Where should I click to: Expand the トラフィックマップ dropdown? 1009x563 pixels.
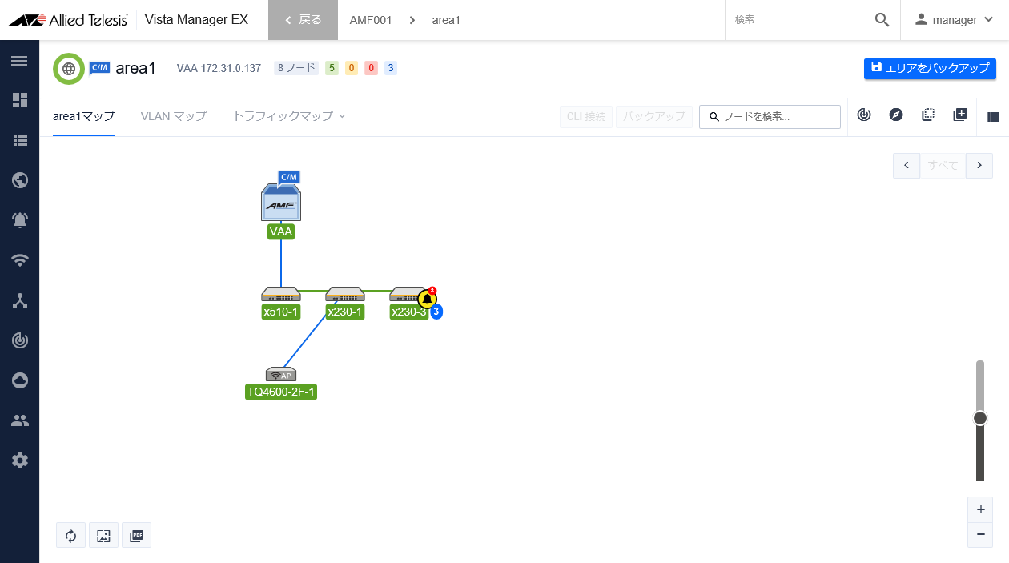tap(289, 116)
